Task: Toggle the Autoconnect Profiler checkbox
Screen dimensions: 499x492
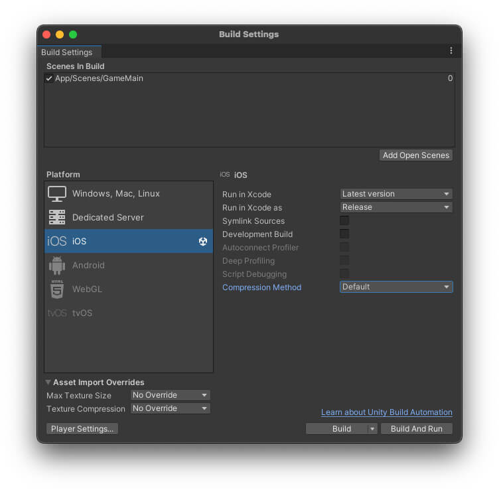Action: (x=344, y=248)
